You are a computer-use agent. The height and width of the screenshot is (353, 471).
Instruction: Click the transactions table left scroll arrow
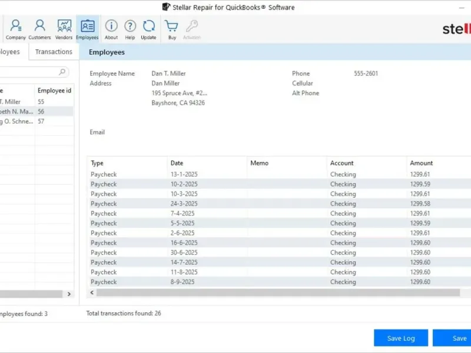click(x=92, y=292)
